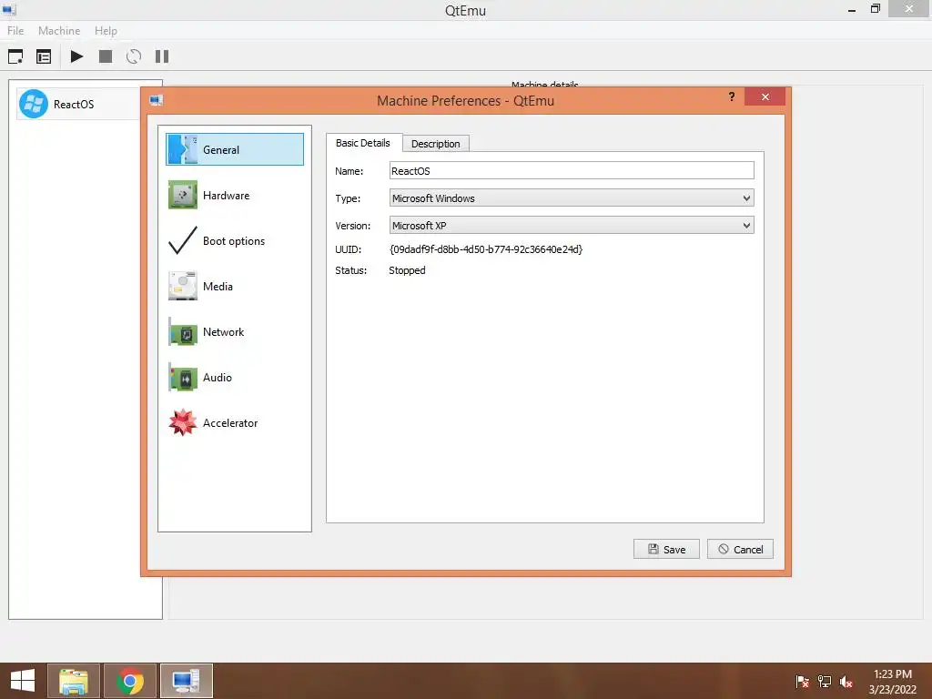Open Chrome from the taskbar
The height and width of the screenshot is (699, 932).
click(130, 681)
